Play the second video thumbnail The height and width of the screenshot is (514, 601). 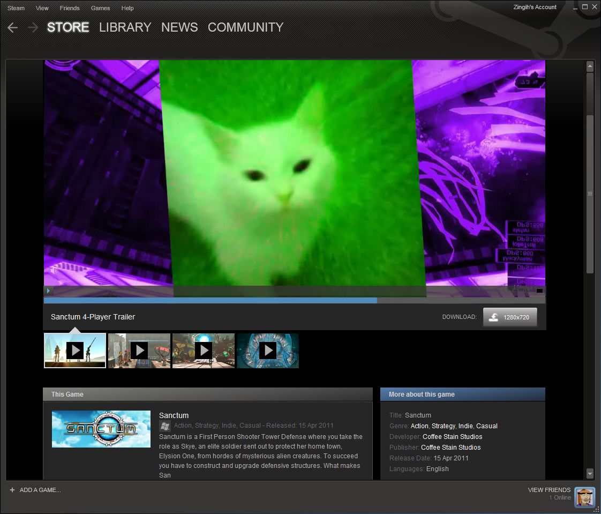point(139,351)
